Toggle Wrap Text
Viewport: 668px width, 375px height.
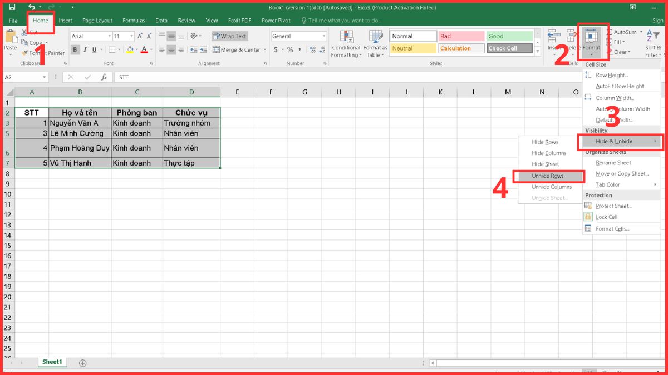[229, 36]
